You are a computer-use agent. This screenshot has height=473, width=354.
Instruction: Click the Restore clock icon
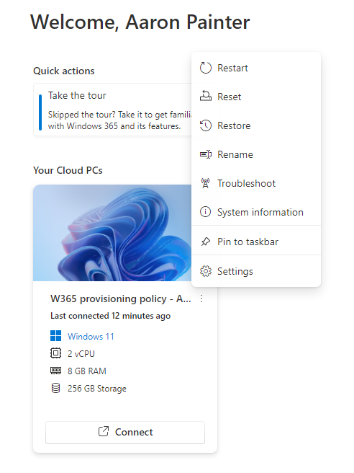click(x=206, y=125)
